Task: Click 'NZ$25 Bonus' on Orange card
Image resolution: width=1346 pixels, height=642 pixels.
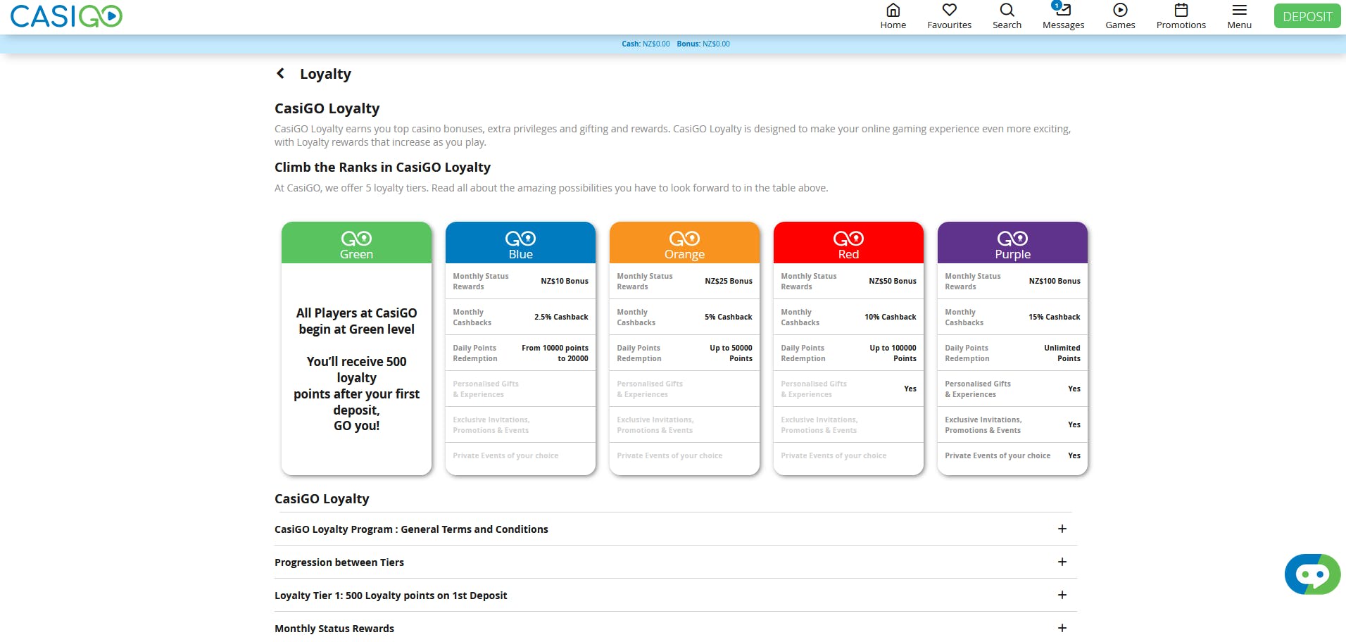Action: coord(729,281)
